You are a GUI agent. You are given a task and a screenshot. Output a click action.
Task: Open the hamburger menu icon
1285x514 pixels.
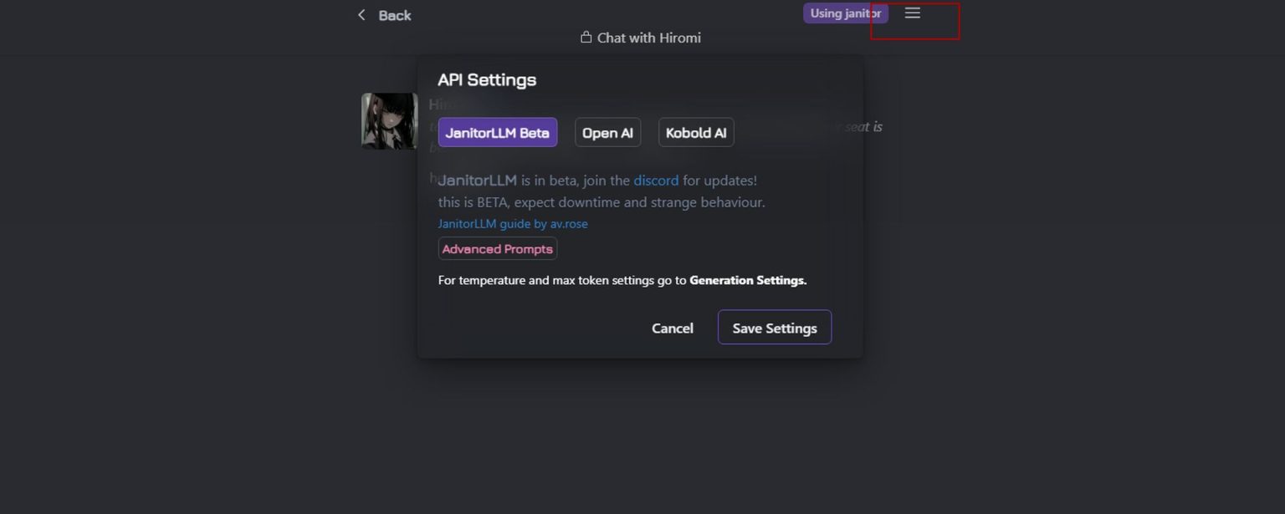[x=913, y=13]
